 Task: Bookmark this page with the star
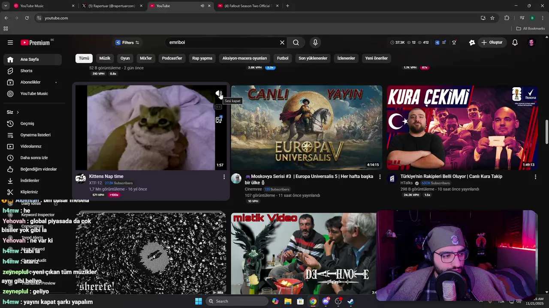492,18
